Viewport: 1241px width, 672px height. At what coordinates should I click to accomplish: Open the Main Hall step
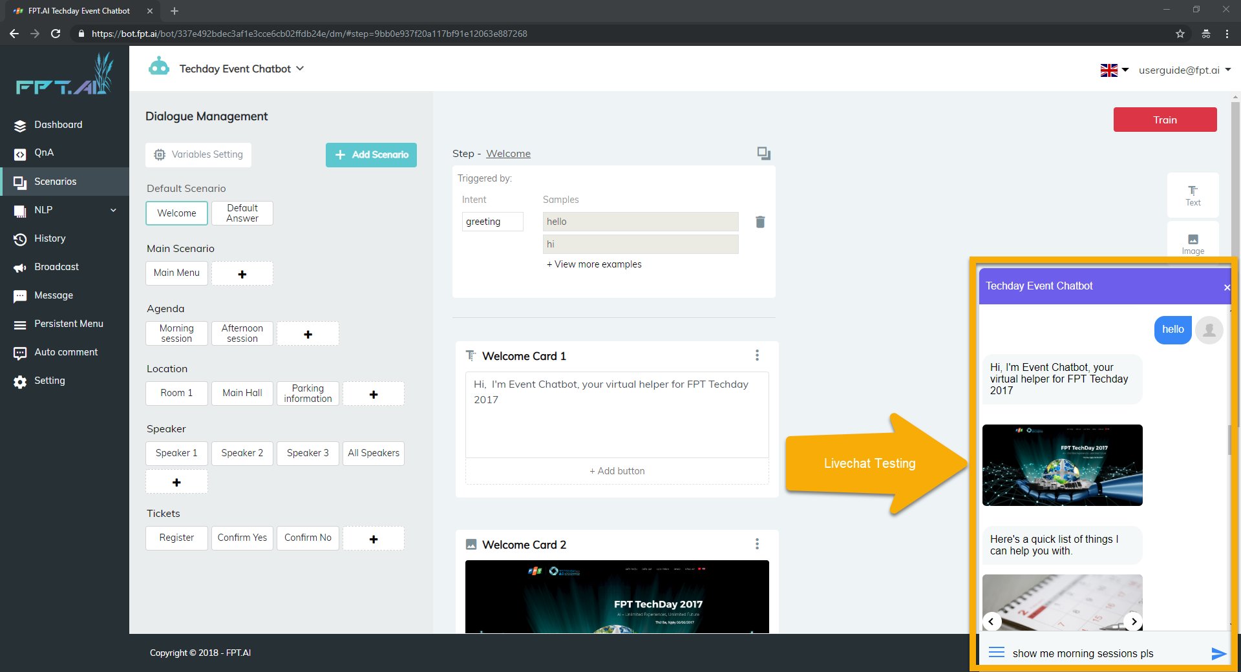(x=242, y=393)
